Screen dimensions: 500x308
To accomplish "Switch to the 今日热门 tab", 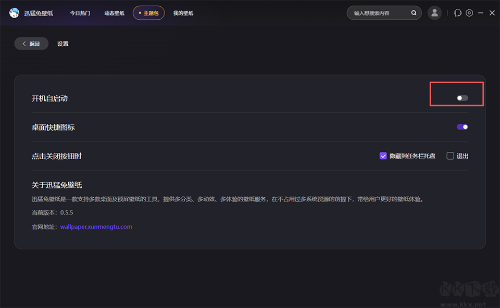I will (x=80, y=13).
